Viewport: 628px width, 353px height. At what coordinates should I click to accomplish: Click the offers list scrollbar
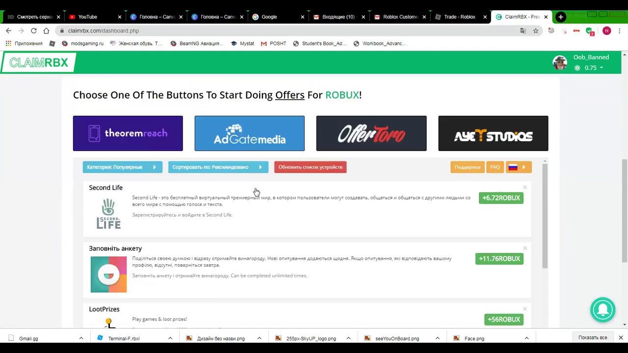(545, 216)
